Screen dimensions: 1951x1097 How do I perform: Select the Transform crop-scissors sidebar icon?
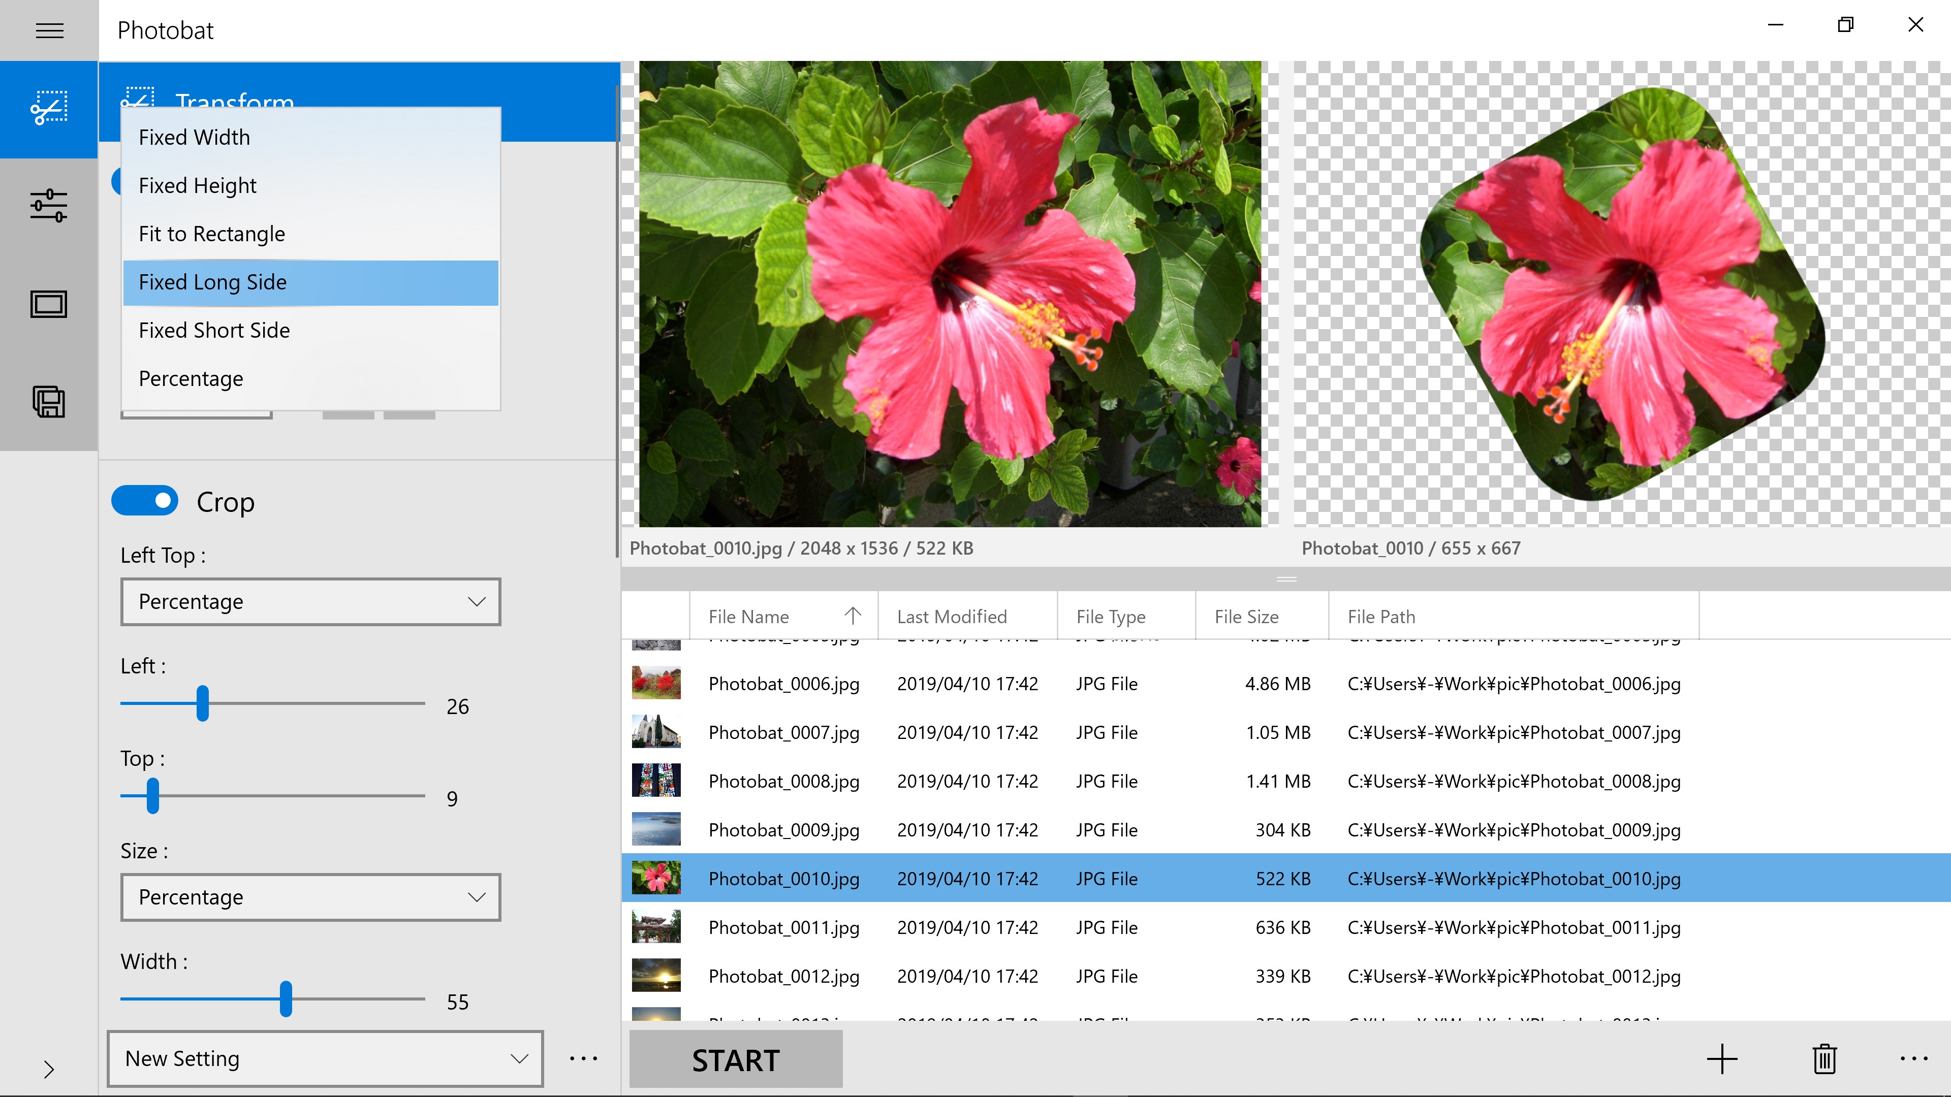(49, 109)
